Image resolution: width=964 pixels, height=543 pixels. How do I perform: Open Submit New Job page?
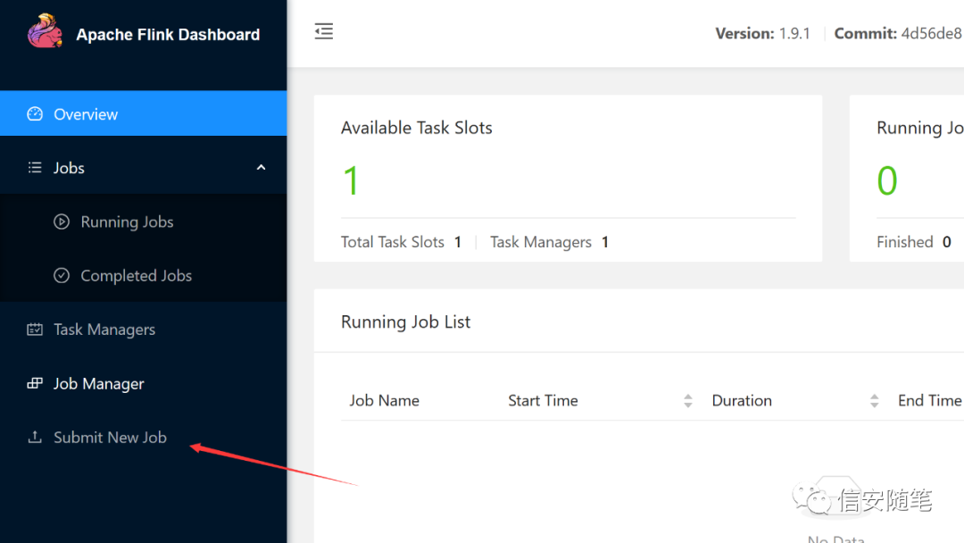coord(143,438)
